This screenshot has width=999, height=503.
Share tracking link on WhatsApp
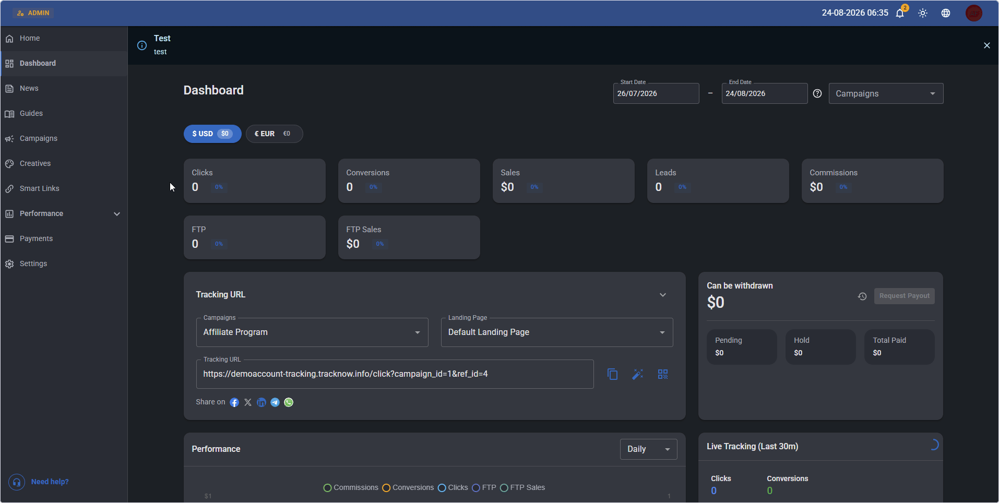[289, 402]
